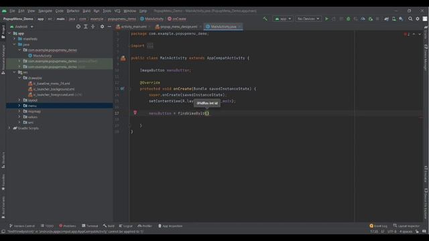This screenshot has width=429, height=241.
Task: Expand the mipmap folder
Action: pos(19,111)
